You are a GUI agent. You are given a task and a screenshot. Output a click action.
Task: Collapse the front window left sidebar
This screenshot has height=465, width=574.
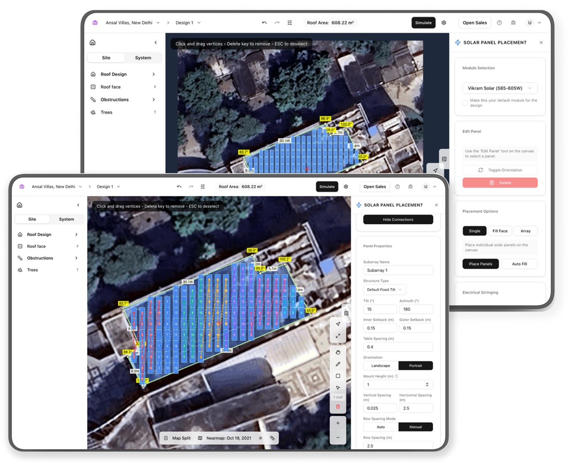point(78,205)
